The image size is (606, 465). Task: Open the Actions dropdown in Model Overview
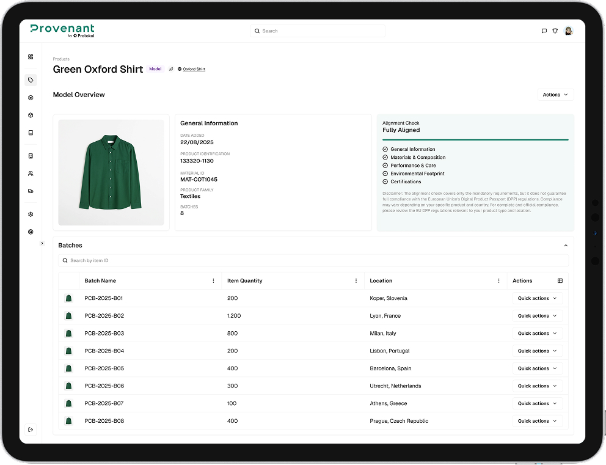tap(555, 95)
